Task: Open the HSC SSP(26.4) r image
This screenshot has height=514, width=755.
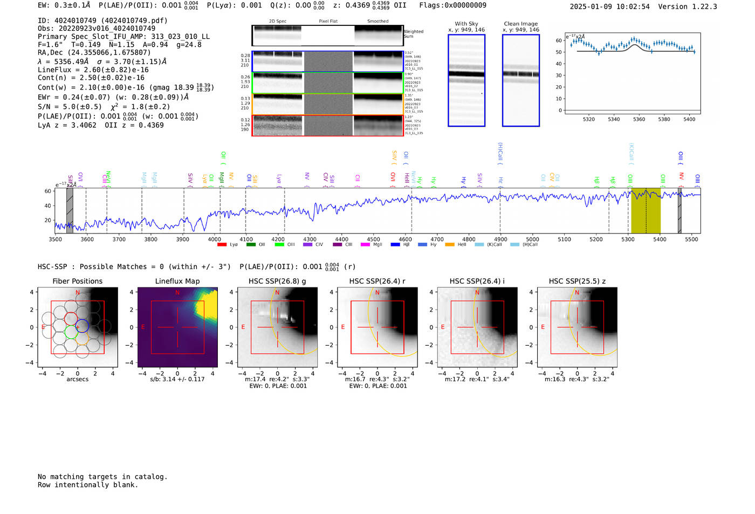Action: click(377, 327)
